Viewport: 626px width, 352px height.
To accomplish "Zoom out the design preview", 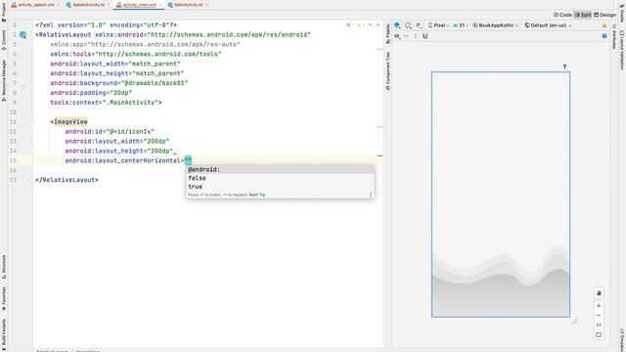I will [x=599, y=315].
